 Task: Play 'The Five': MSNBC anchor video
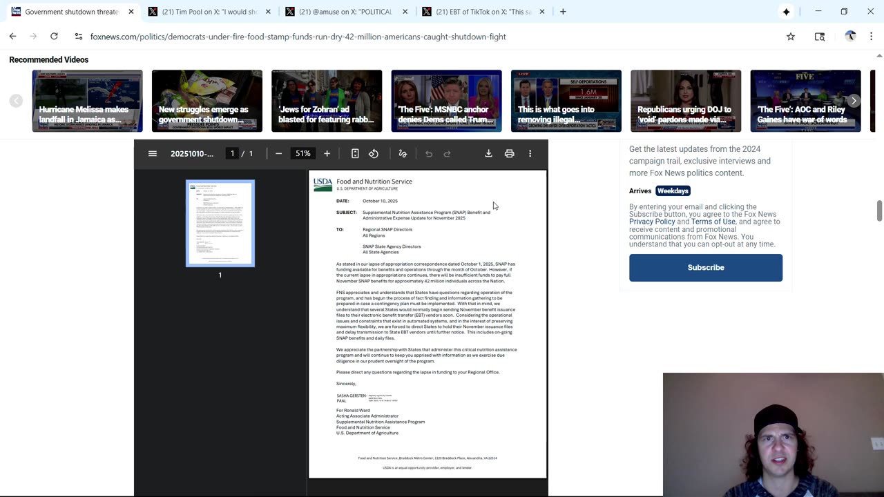[x=447, y=101]
